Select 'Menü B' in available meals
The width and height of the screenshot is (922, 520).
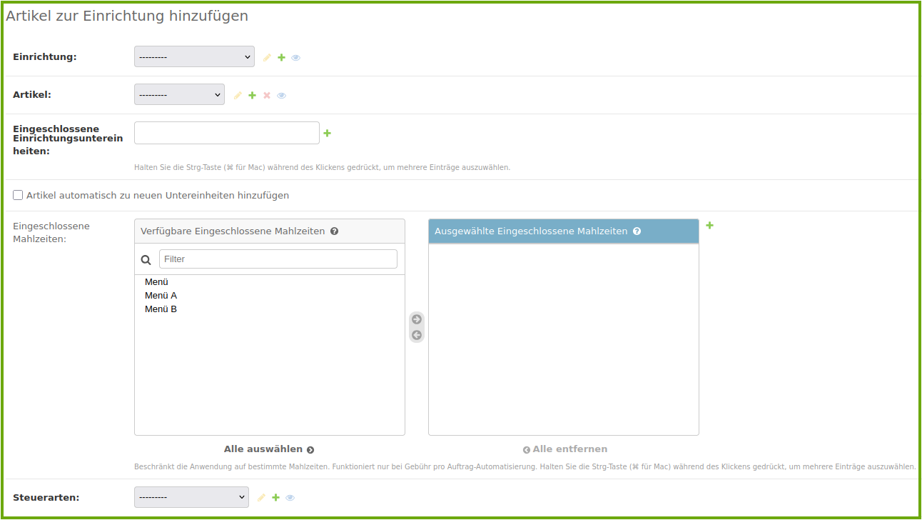click(270, 309)
